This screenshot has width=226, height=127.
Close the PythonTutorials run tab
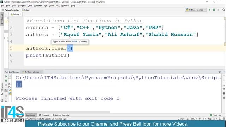click(41, 72)
